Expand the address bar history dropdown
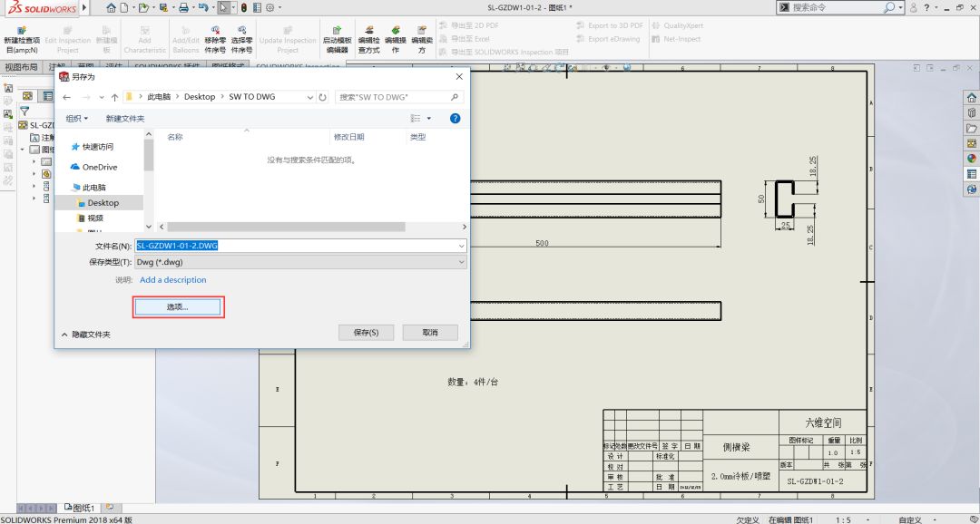This screenshot has width=980, height=524. (310, 97)
